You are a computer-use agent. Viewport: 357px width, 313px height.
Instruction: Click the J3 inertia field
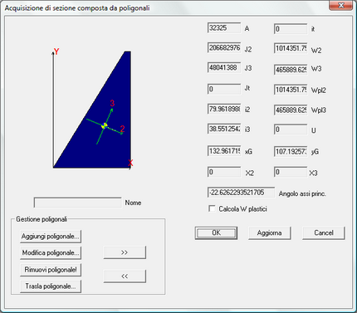coord(224,68)
